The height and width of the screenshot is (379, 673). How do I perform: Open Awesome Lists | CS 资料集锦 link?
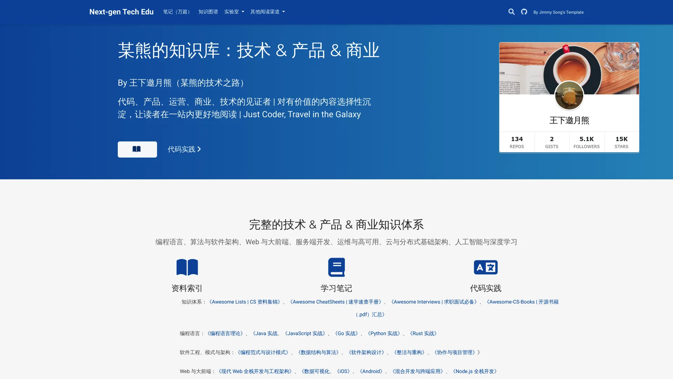pyautogui.click(x=245, y=302)
